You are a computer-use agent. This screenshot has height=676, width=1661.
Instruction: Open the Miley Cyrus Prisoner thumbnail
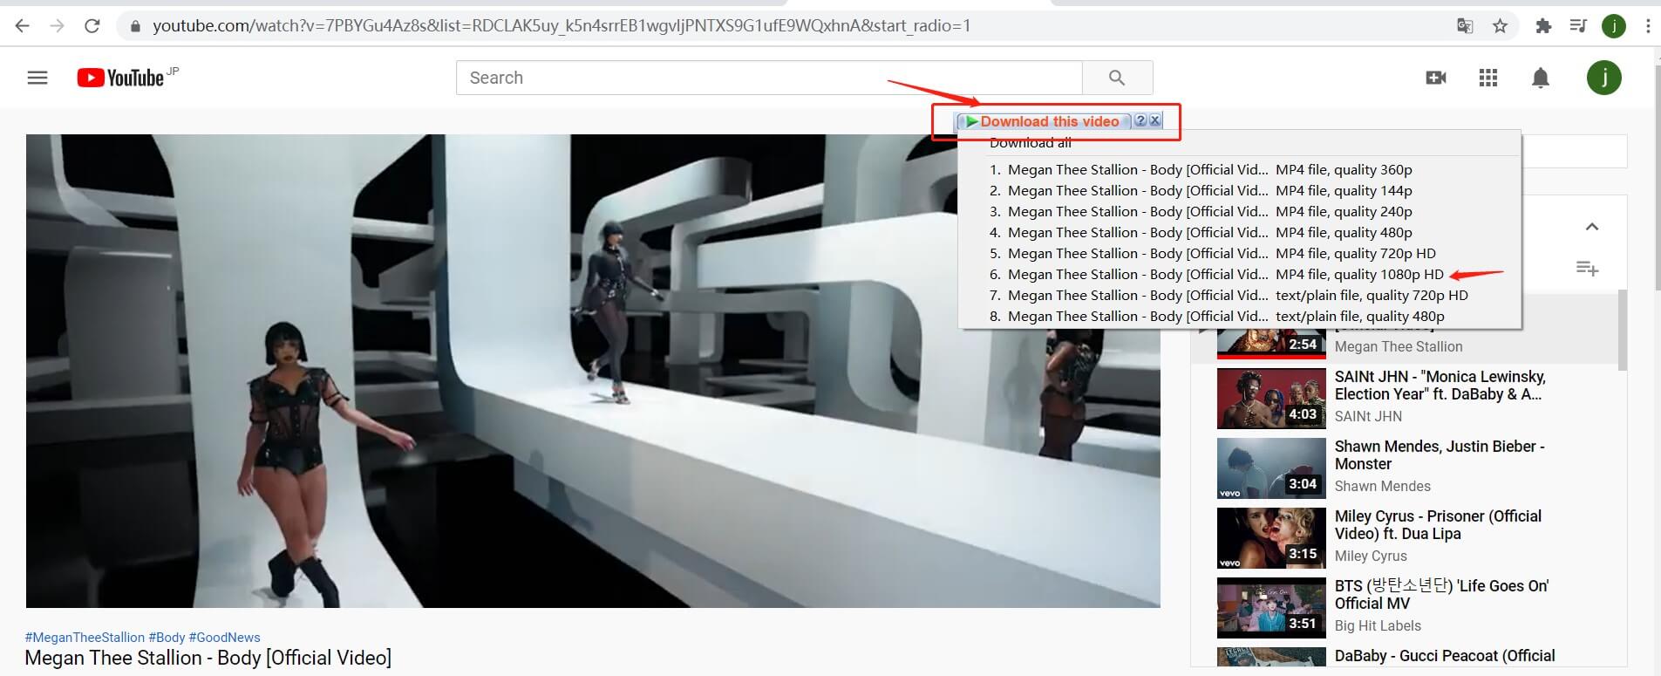pyautogui.click(x=1271, y=538)
